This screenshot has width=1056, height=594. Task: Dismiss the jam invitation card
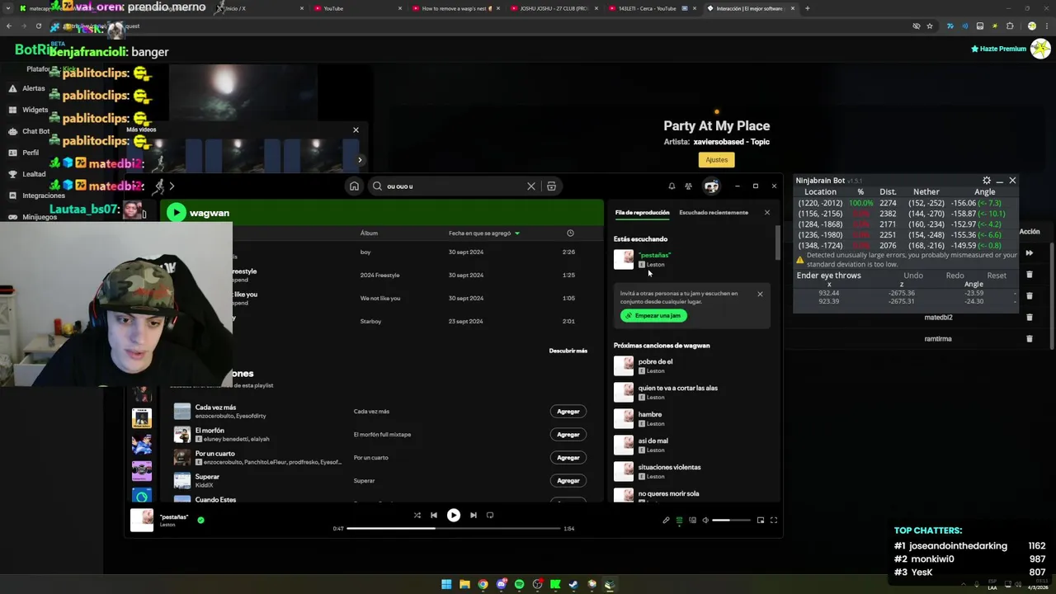[x=760, y=294]
